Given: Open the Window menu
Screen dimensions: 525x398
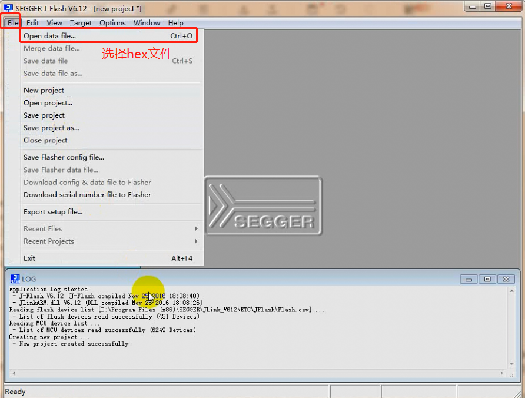Looking at the screenshot, I should coord(147,23).
